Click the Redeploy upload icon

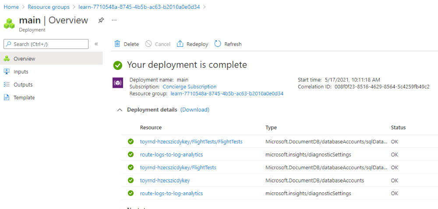tap(180, 44)
